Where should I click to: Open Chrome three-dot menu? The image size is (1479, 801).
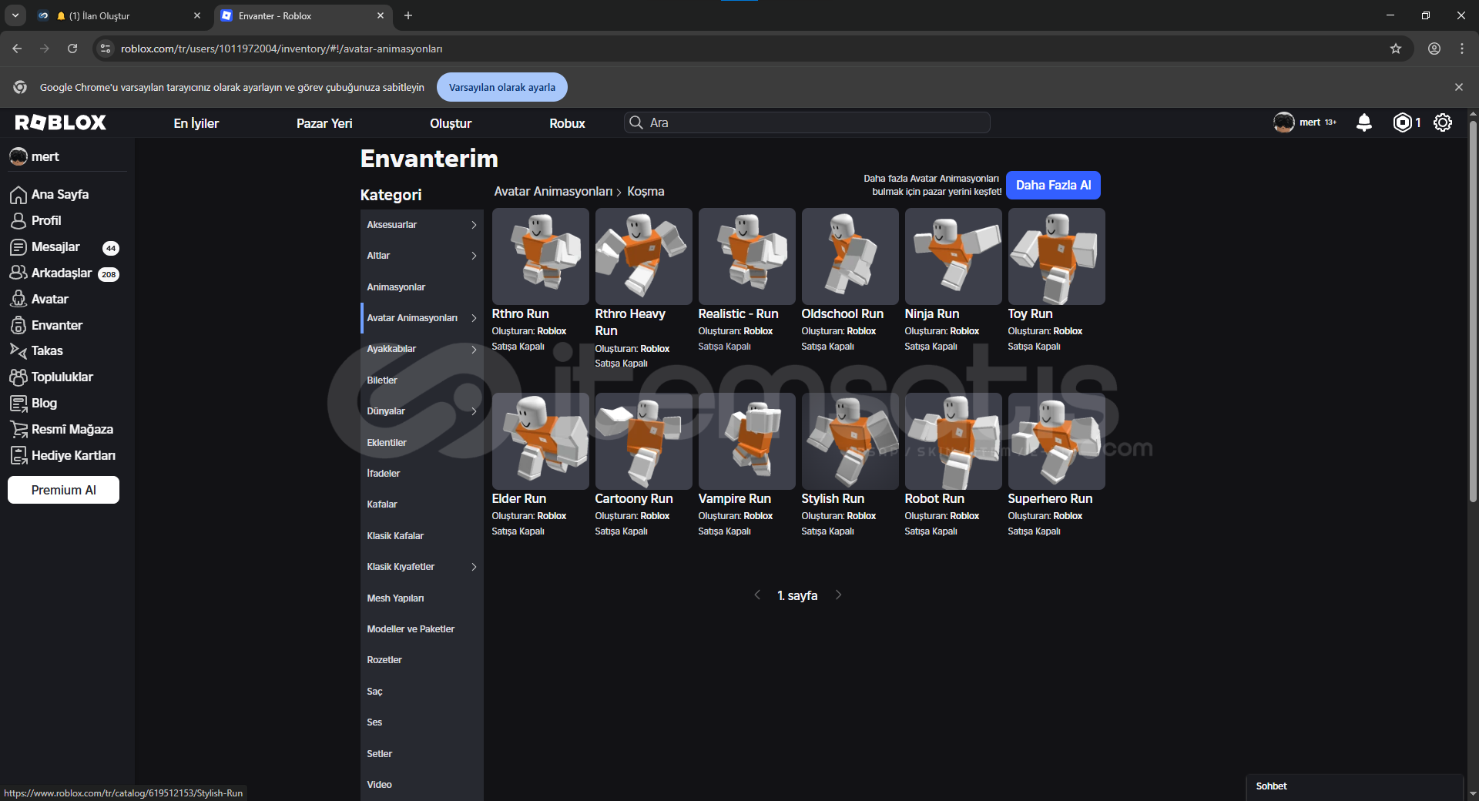pyautogui.click(x=1461, y=49)
